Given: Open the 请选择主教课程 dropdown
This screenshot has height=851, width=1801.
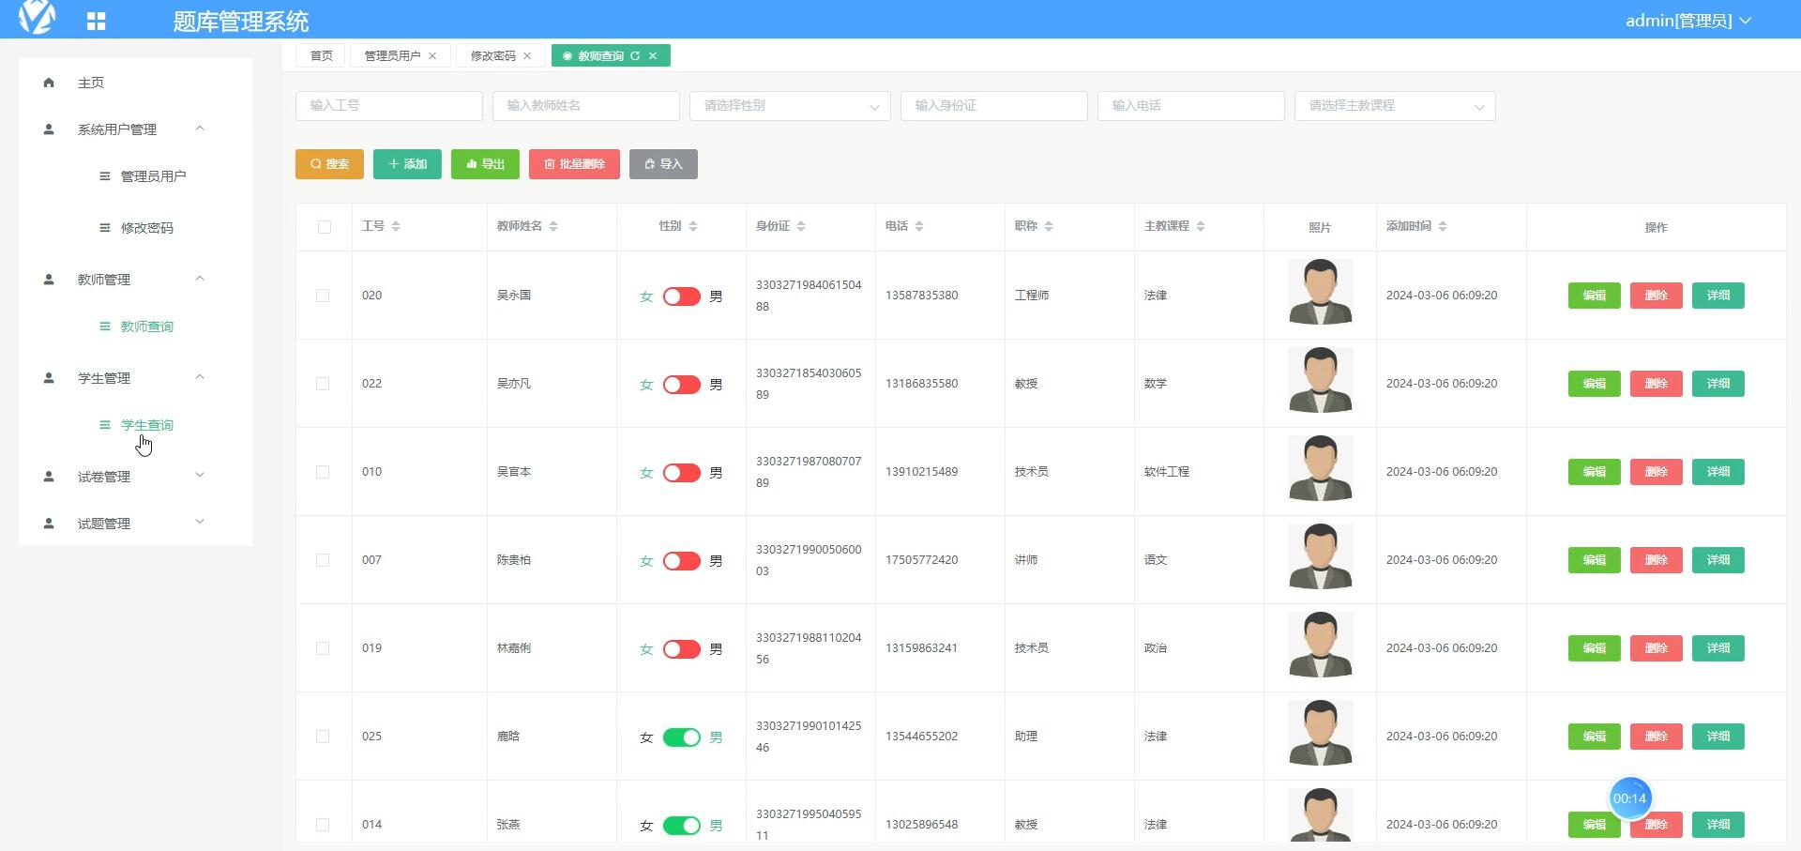Looking at the screenshot, I should tap(1395, 106).
